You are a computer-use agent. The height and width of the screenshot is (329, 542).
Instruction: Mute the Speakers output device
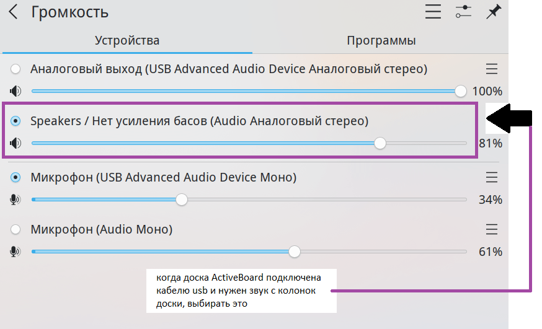pos(16,143)
